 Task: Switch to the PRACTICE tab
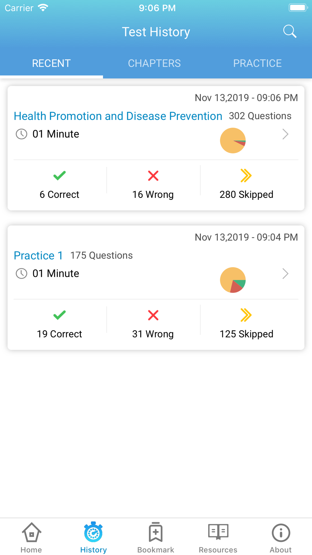tap(257, 63)
